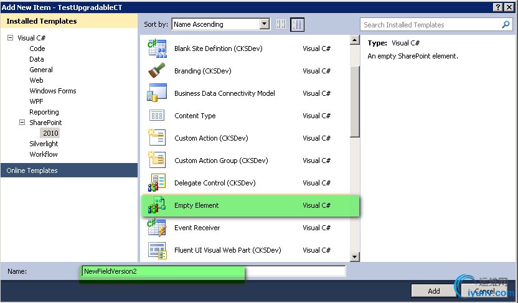This screenshot has width=518, height=303.
Task: Click the search magnifier icon
Action: click(506, 24)
